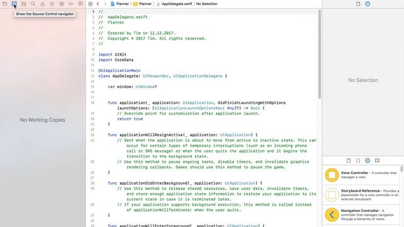This screenshot has height=227, width=404.
Task: Click return true statement
Action: [x=130, y=119]
